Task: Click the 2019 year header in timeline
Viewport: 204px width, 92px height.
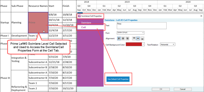Action: [x=127, y=2]
